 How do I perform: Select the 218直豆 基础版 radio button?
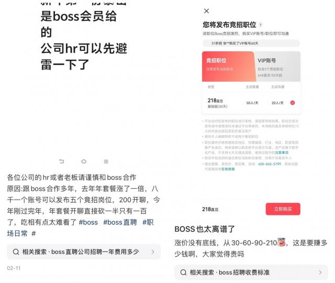(293, 103)
